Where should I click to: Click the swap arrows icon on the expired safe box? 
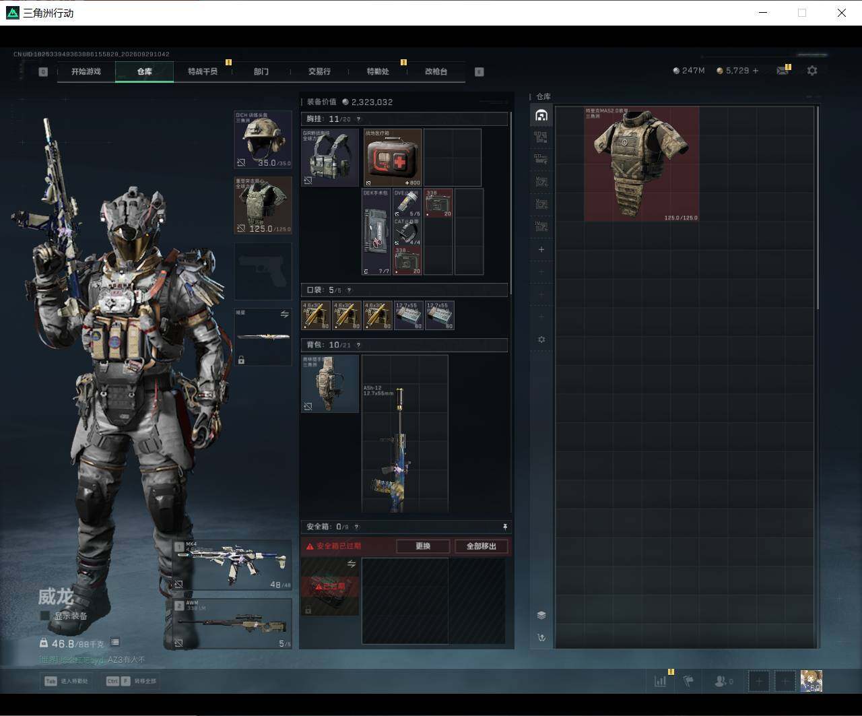click(x=351, y=564)
